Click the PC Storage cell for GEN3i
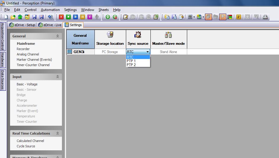The image size is (279, 158). click(110, 52)
